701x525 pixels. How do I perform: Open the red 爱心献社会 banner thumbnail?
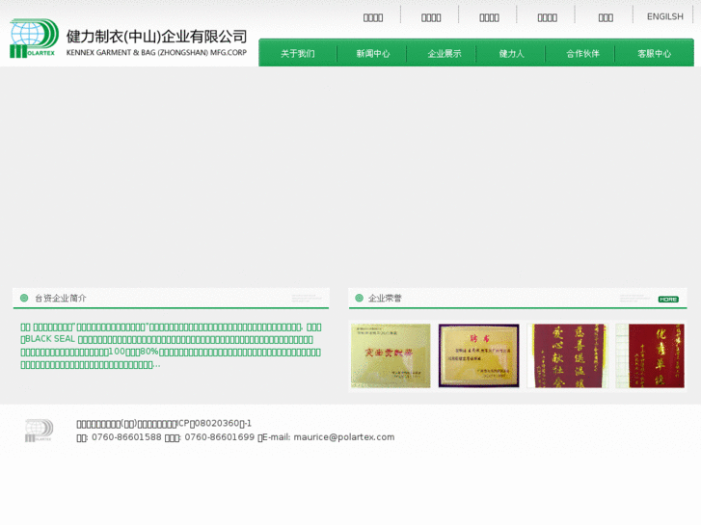pyautogui.click(x=567, y=355)
